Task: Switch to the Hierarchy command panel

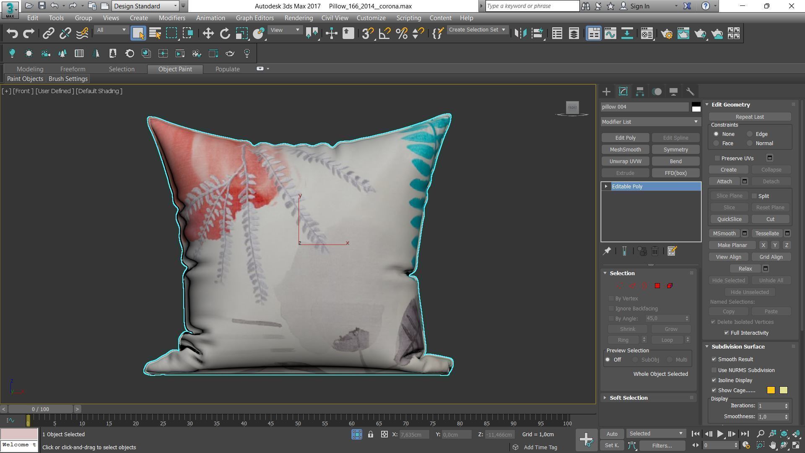Action: click(x=640, y=91)
